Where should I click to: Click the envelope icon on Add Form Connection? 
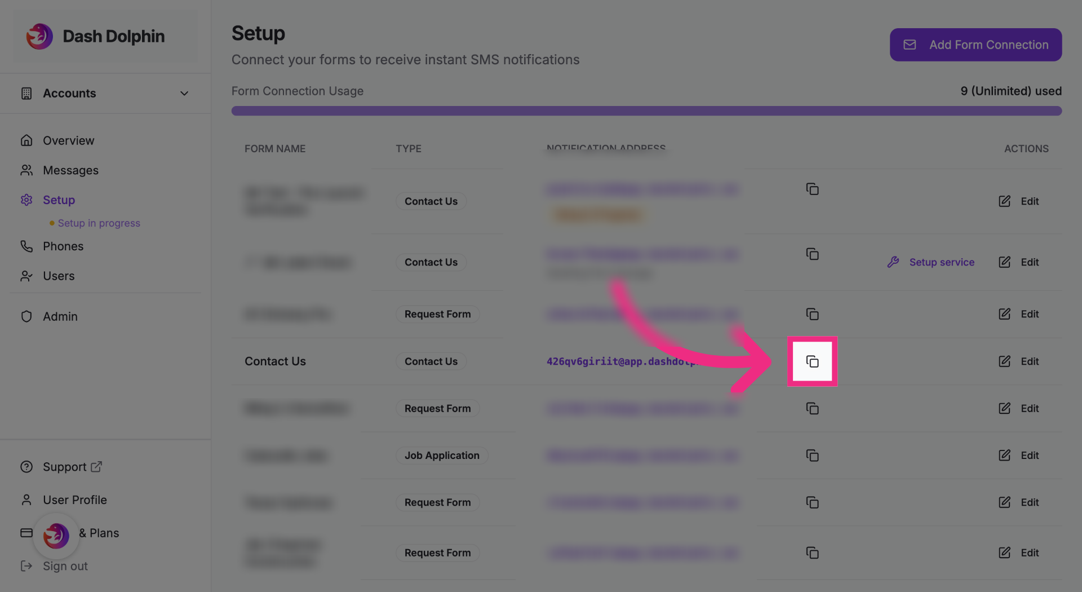pyautogui.click(x=910, y=45)
